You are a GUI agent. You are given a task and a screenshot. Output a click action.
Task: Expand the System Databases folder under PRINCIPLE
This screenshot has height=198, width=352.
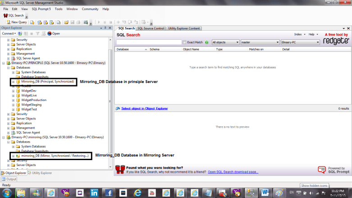13,72
